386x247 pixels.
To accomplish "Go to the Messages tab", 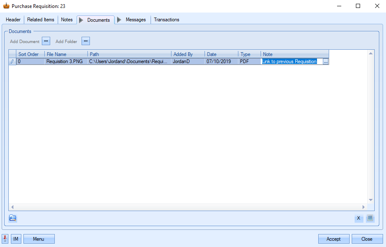I will [x=135, y=20].
